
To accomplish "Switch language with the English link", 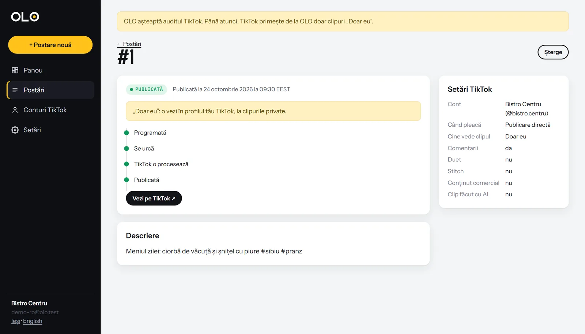I will [33, 321].
